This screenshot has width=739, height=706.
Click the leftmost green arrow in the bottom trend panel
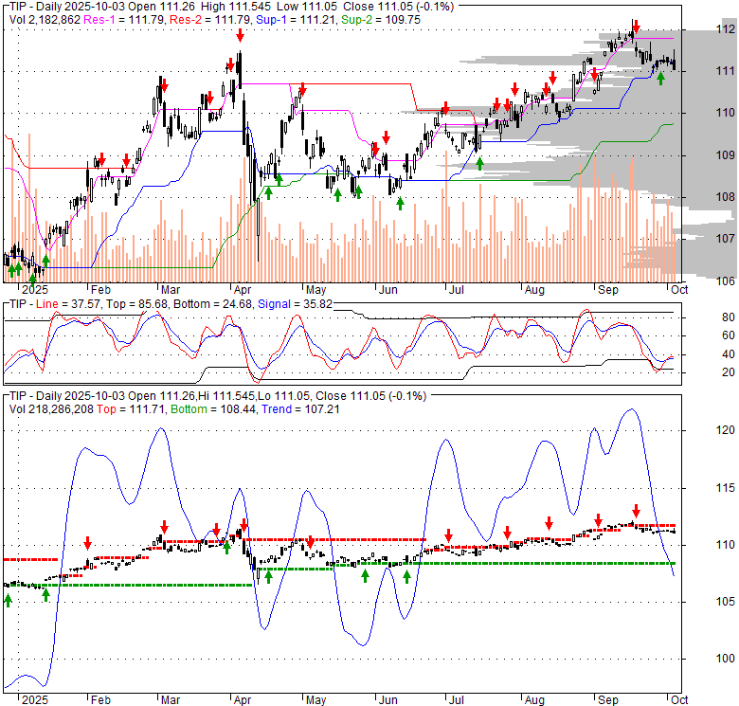coord(9,600)
